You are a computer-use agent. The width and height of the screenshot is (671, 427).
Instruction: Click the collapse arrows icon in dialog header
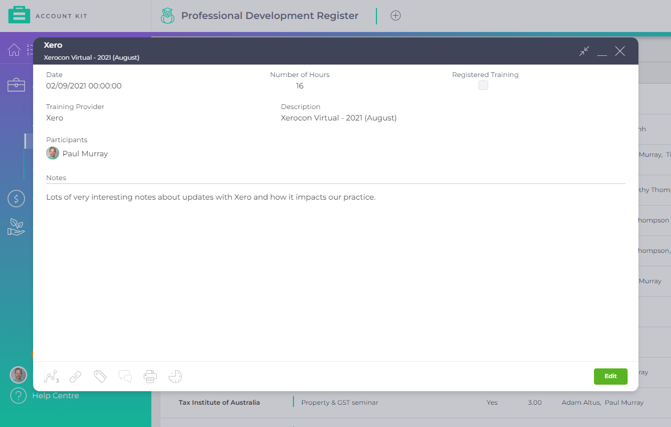click(584, 51)
